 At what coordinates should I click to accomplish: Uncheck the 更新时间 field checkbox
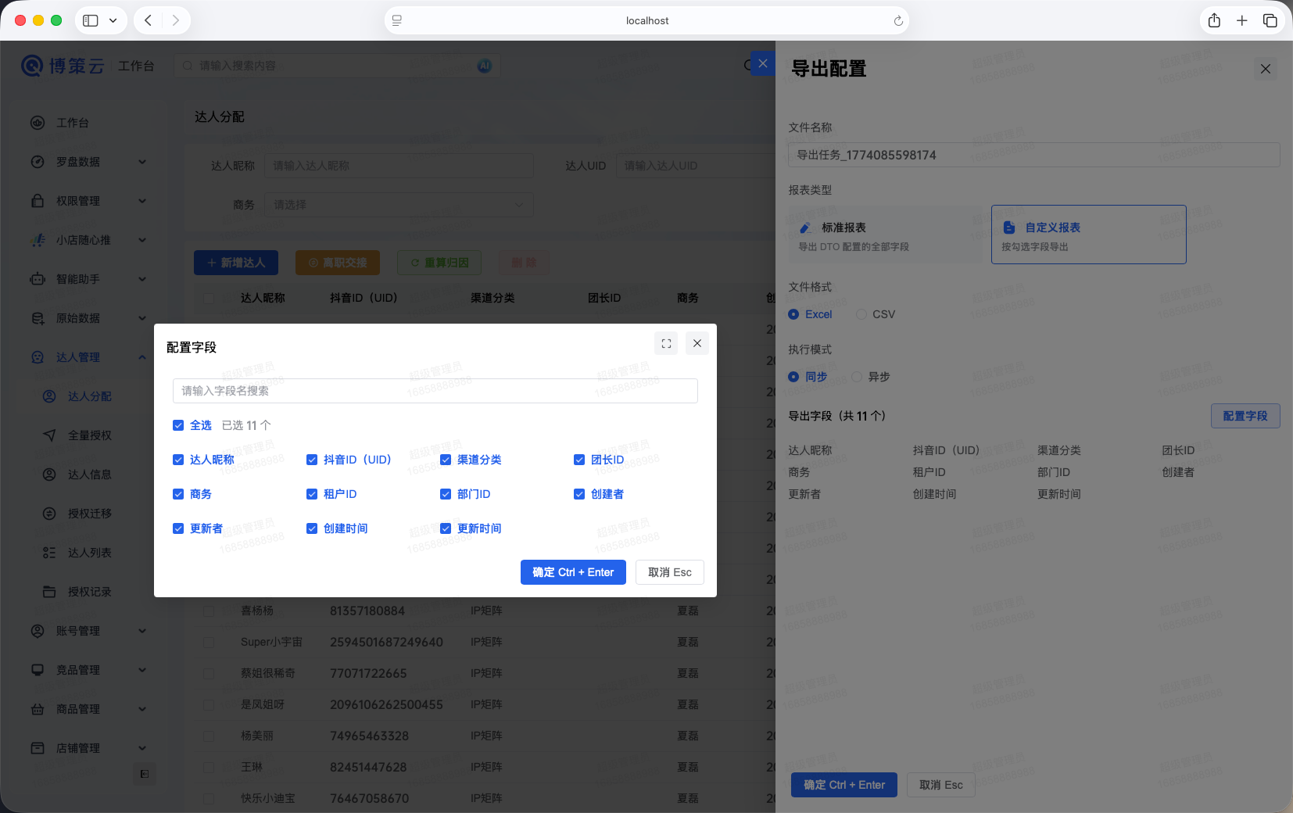coord(446,528)
